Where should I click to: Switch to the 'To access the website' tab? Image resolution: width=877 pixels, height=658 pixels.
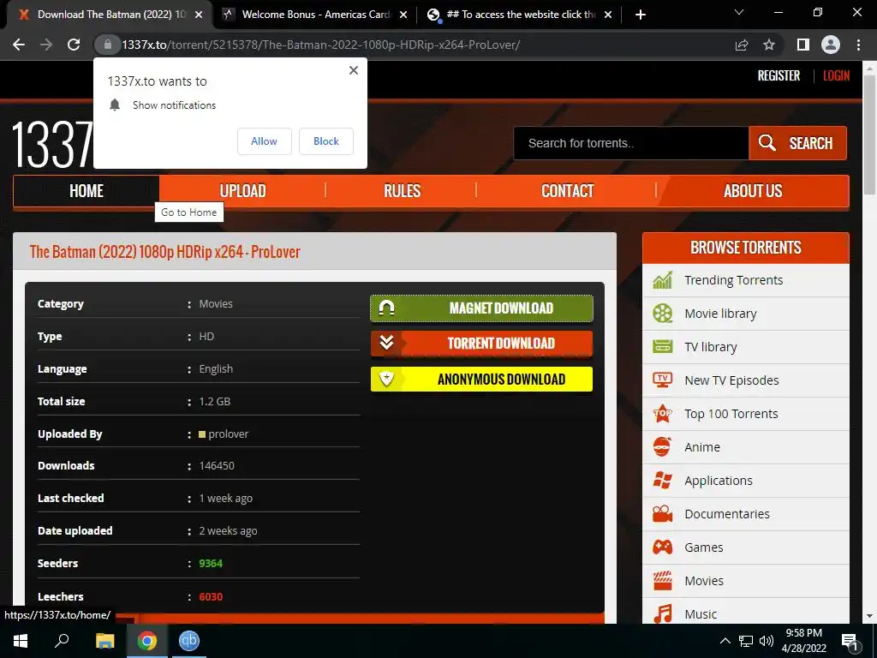pyautogui.click(x=520, y=15)
